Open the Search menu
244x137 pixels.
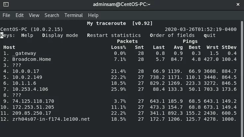pos(52,15)
